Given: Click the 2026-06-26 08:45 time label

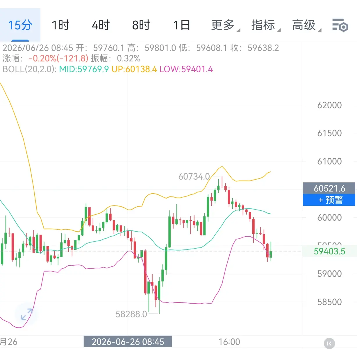Looking at the screenshot, I should click(x=128, y=342).
